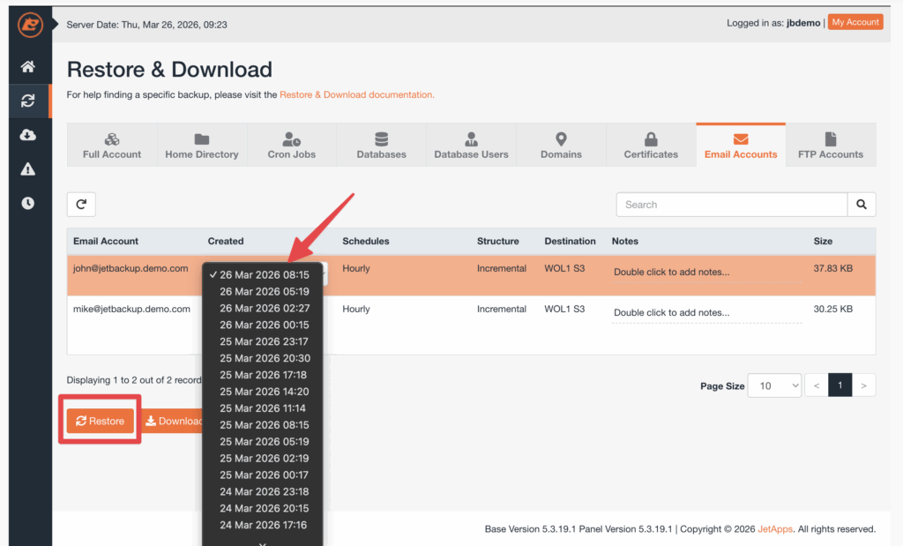Select the Restore & Download sidebar icon
Image resolution: width=903 pixels, height=546 pixels.
click(x=28, y=101)
